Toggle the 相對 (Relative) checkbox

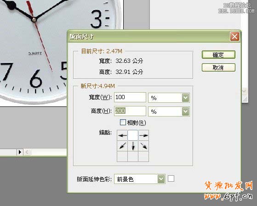click(123, 122)
